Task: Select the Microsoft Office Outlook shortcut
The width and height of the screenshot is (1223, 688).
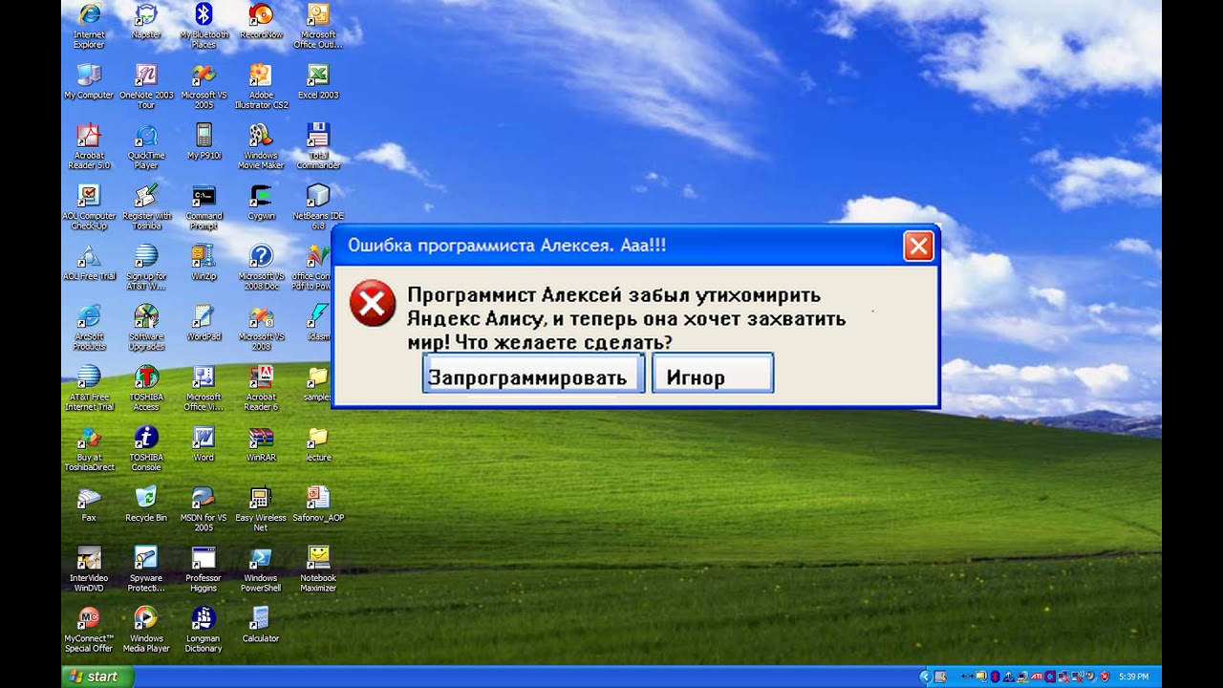Action: tap(318, 26)
